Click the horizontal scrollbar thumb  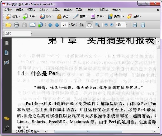[x=88, y=131]
